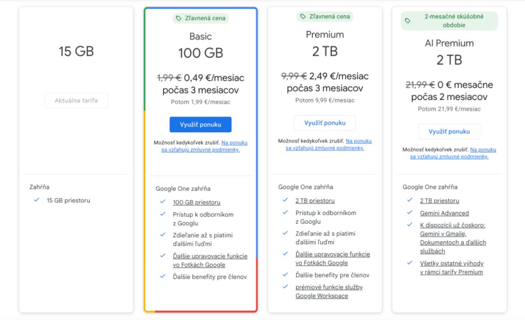Open contract terms link in AI Premium plan
Viewport: 525px width, 320px height.
(x=449, y=156)
